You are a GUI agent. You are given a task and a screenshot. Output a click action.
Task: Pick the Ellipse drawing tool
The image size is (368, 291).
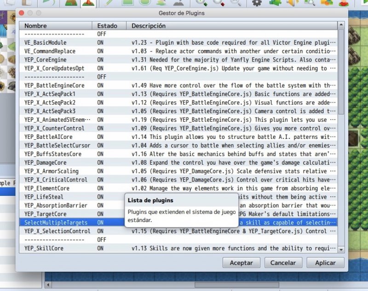click(x=145, y=3)
